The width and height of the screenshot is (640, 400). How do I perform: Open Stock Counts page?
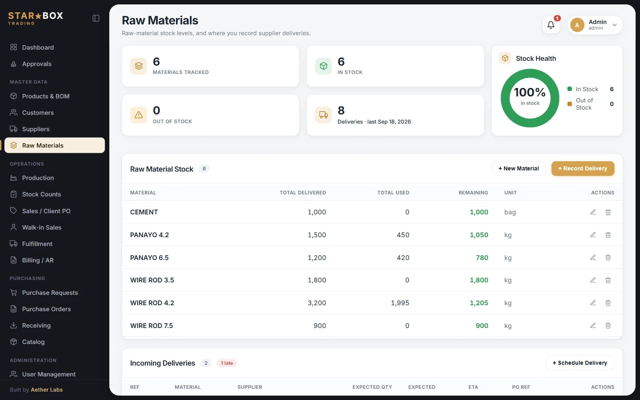click(x=54, y=194)
